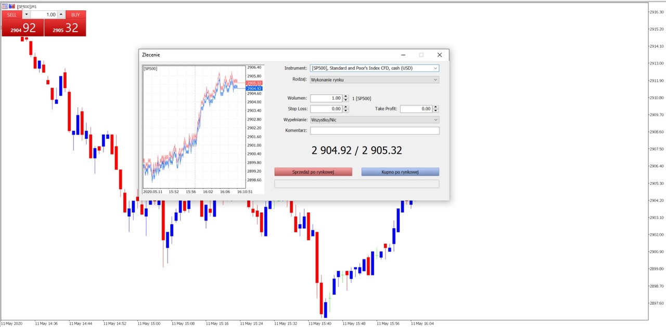Open the Rodzaj dropdown showing Wykonanie rynku
Screen dimensions: 666x327
tap(375, 80)
